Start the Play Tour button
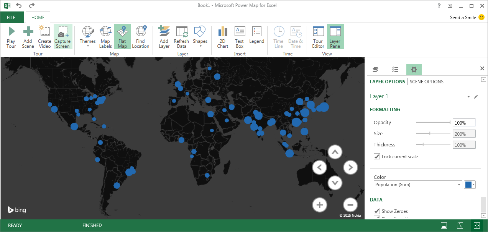The width and height of the screenshot is (488, 232). (11, 37)
